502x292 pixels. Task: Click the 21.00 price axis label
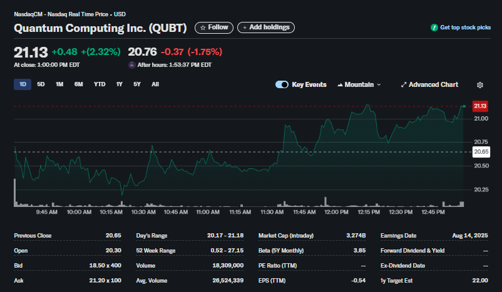(481, 119)
